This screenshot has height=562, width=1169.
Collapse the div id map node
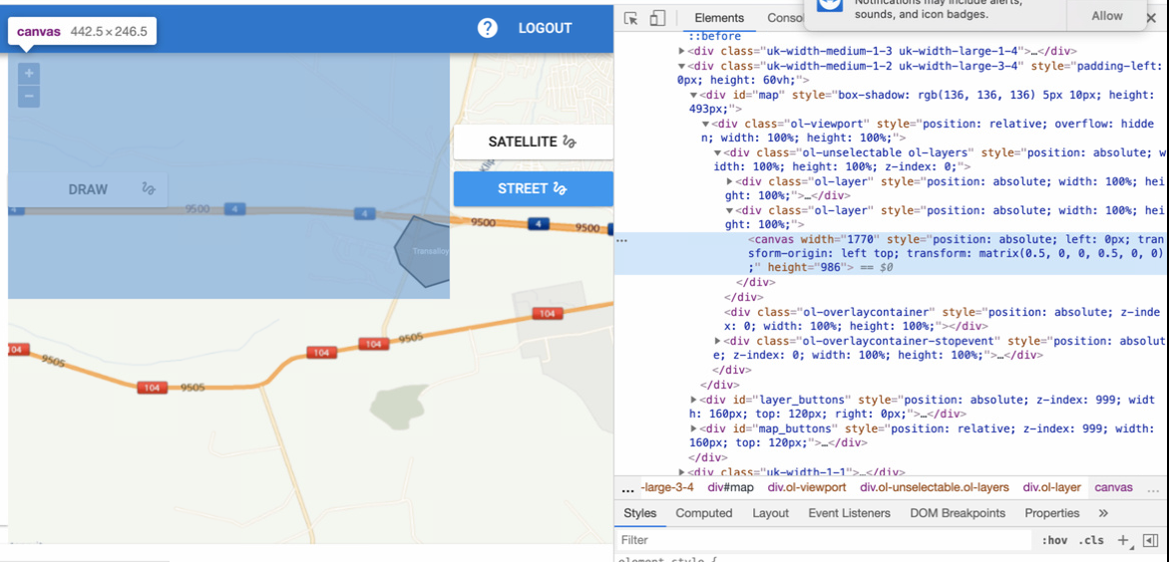pyautogui.click(x=694, y=95)
